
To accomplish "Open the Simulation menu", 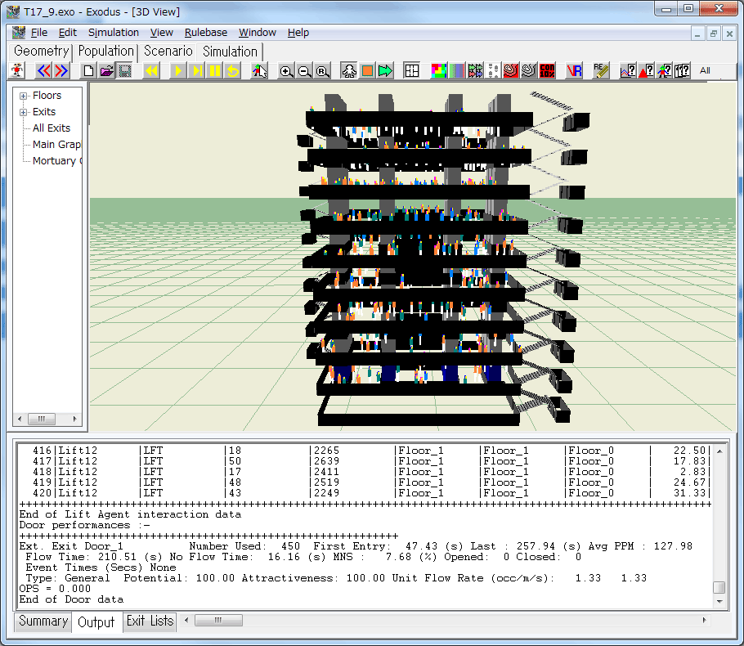I will (113, 33).
